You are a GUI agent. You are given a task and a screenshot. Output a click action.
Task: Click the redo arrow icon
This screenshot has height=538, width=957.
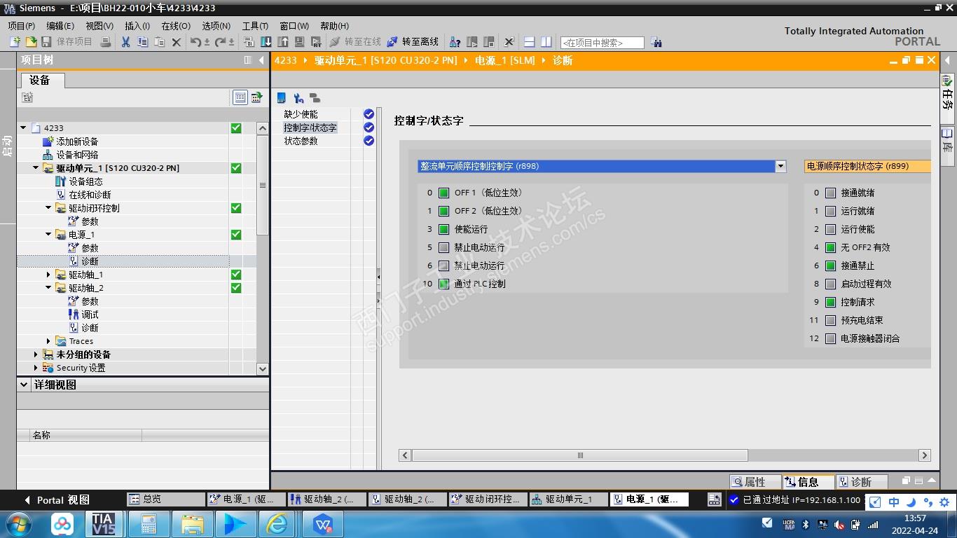pos(221,42)
